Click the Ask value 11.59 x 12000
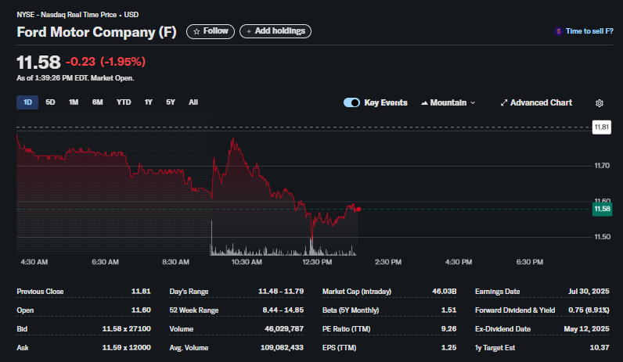 (126, 347)
